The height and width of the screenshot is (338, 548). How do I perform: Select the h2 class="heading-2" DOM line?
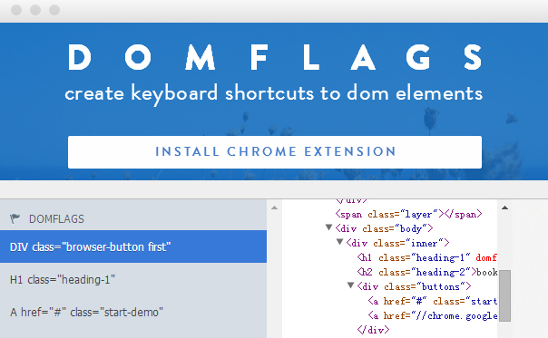point(426,272)
